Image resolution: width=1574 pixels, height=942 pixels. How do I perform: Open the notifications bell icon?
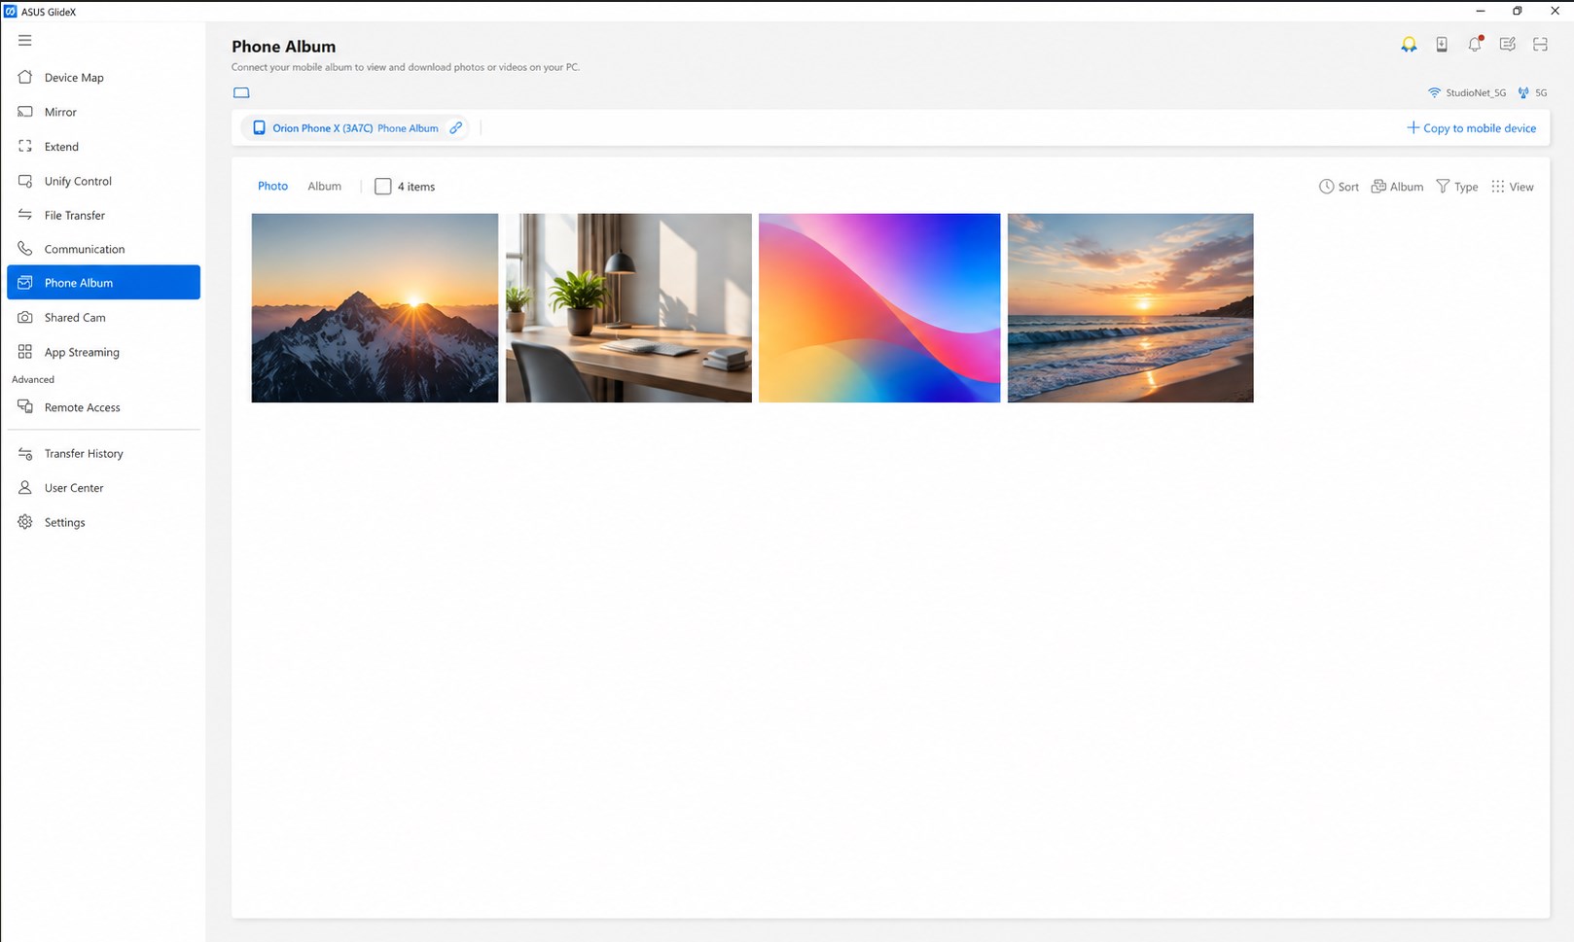[x=1475, y=44]
